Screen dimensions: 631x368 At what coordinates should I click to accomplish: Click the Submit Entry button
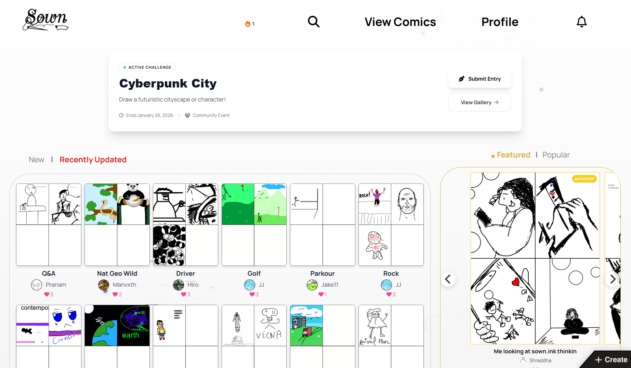point(479,79)
